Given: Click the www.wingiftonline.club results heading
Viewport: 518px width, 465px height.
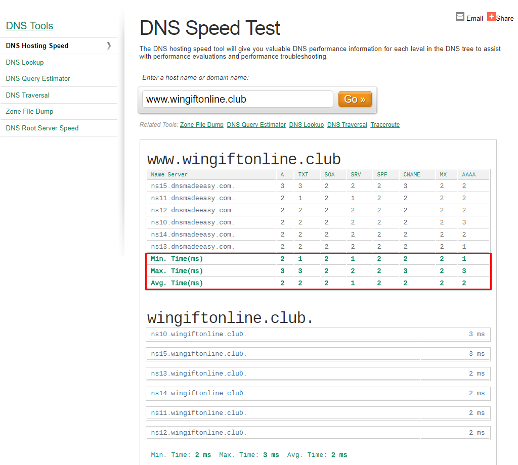Looking at the screenshot, I should click(x=244, y=159).
